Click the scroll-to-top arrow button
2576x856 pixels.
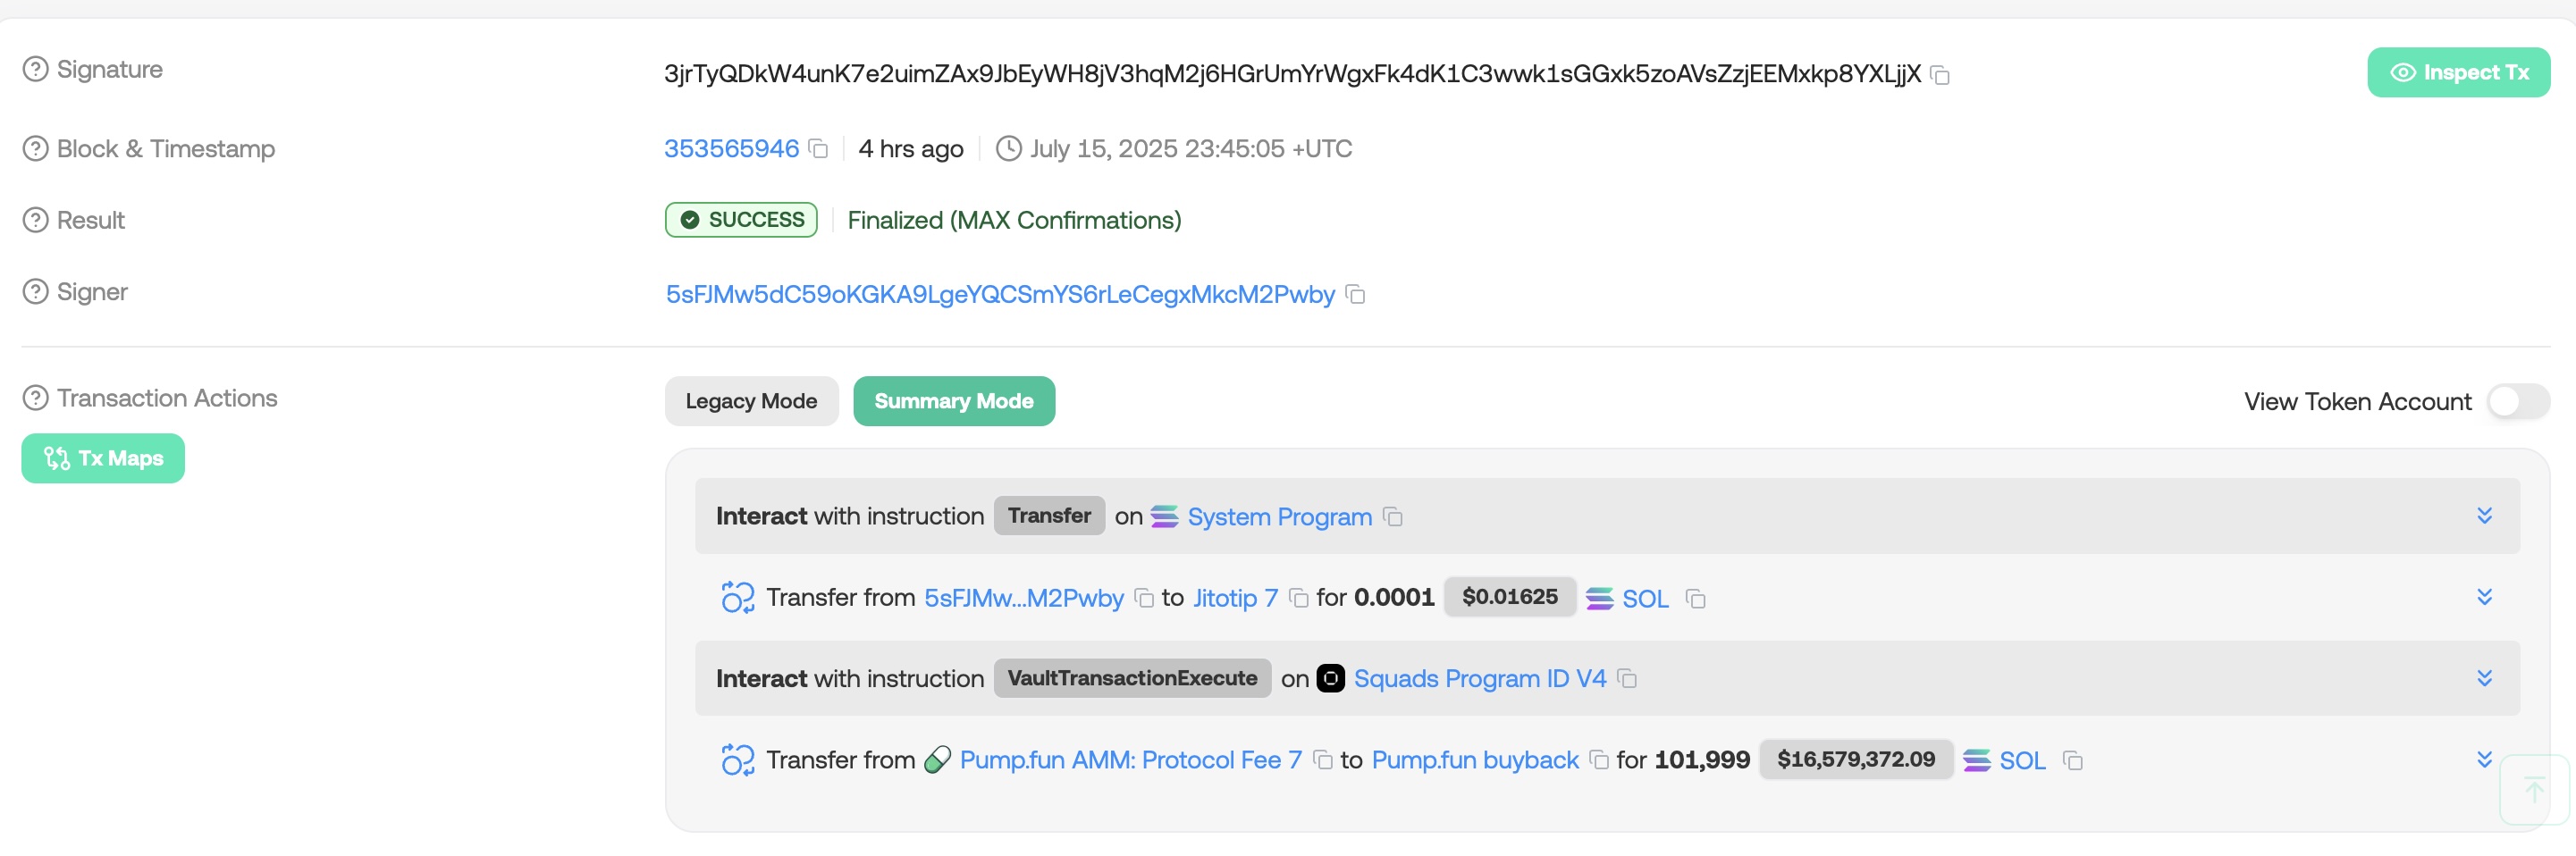[x=2534, y=790]
